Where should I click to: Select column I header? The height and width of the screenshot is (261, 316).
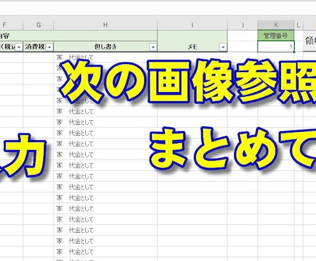pyautogui.click(x=192, y=25)
